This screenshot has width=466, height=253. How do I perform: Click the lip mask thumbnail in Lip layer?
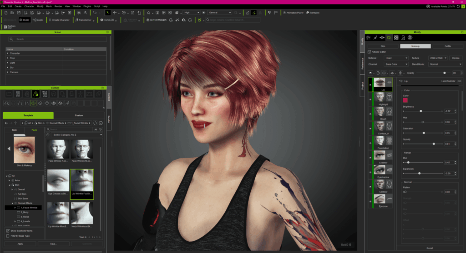[x=389, y=83]
